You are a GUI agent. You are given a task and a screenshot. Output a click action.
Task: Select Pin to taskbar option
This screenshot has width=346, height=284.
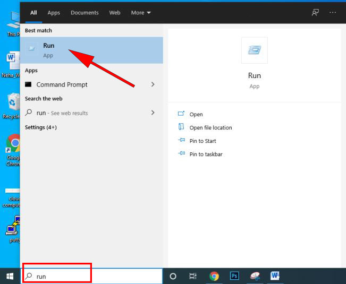pyautogui.click(x=206, y=154)
